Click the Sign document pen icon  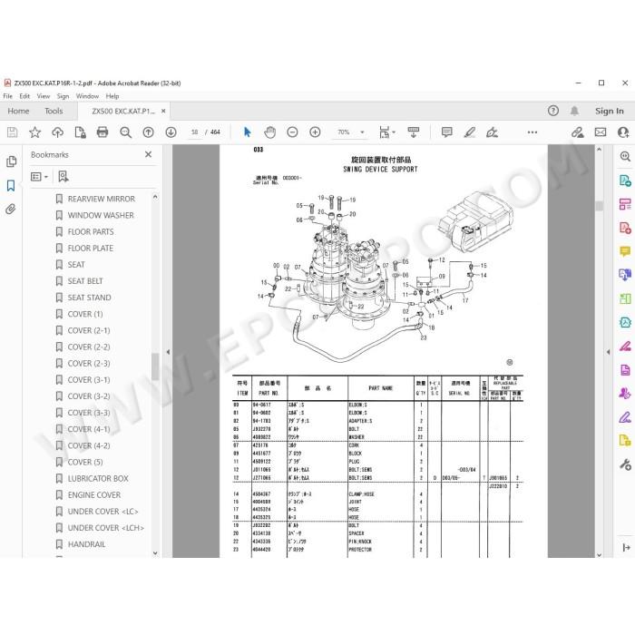(x=492, y=132)
